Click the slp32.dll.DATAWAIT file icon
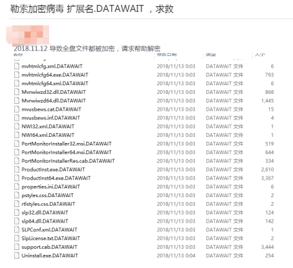Viewport: 293px width, 268px height. click(x=17, y=212)
